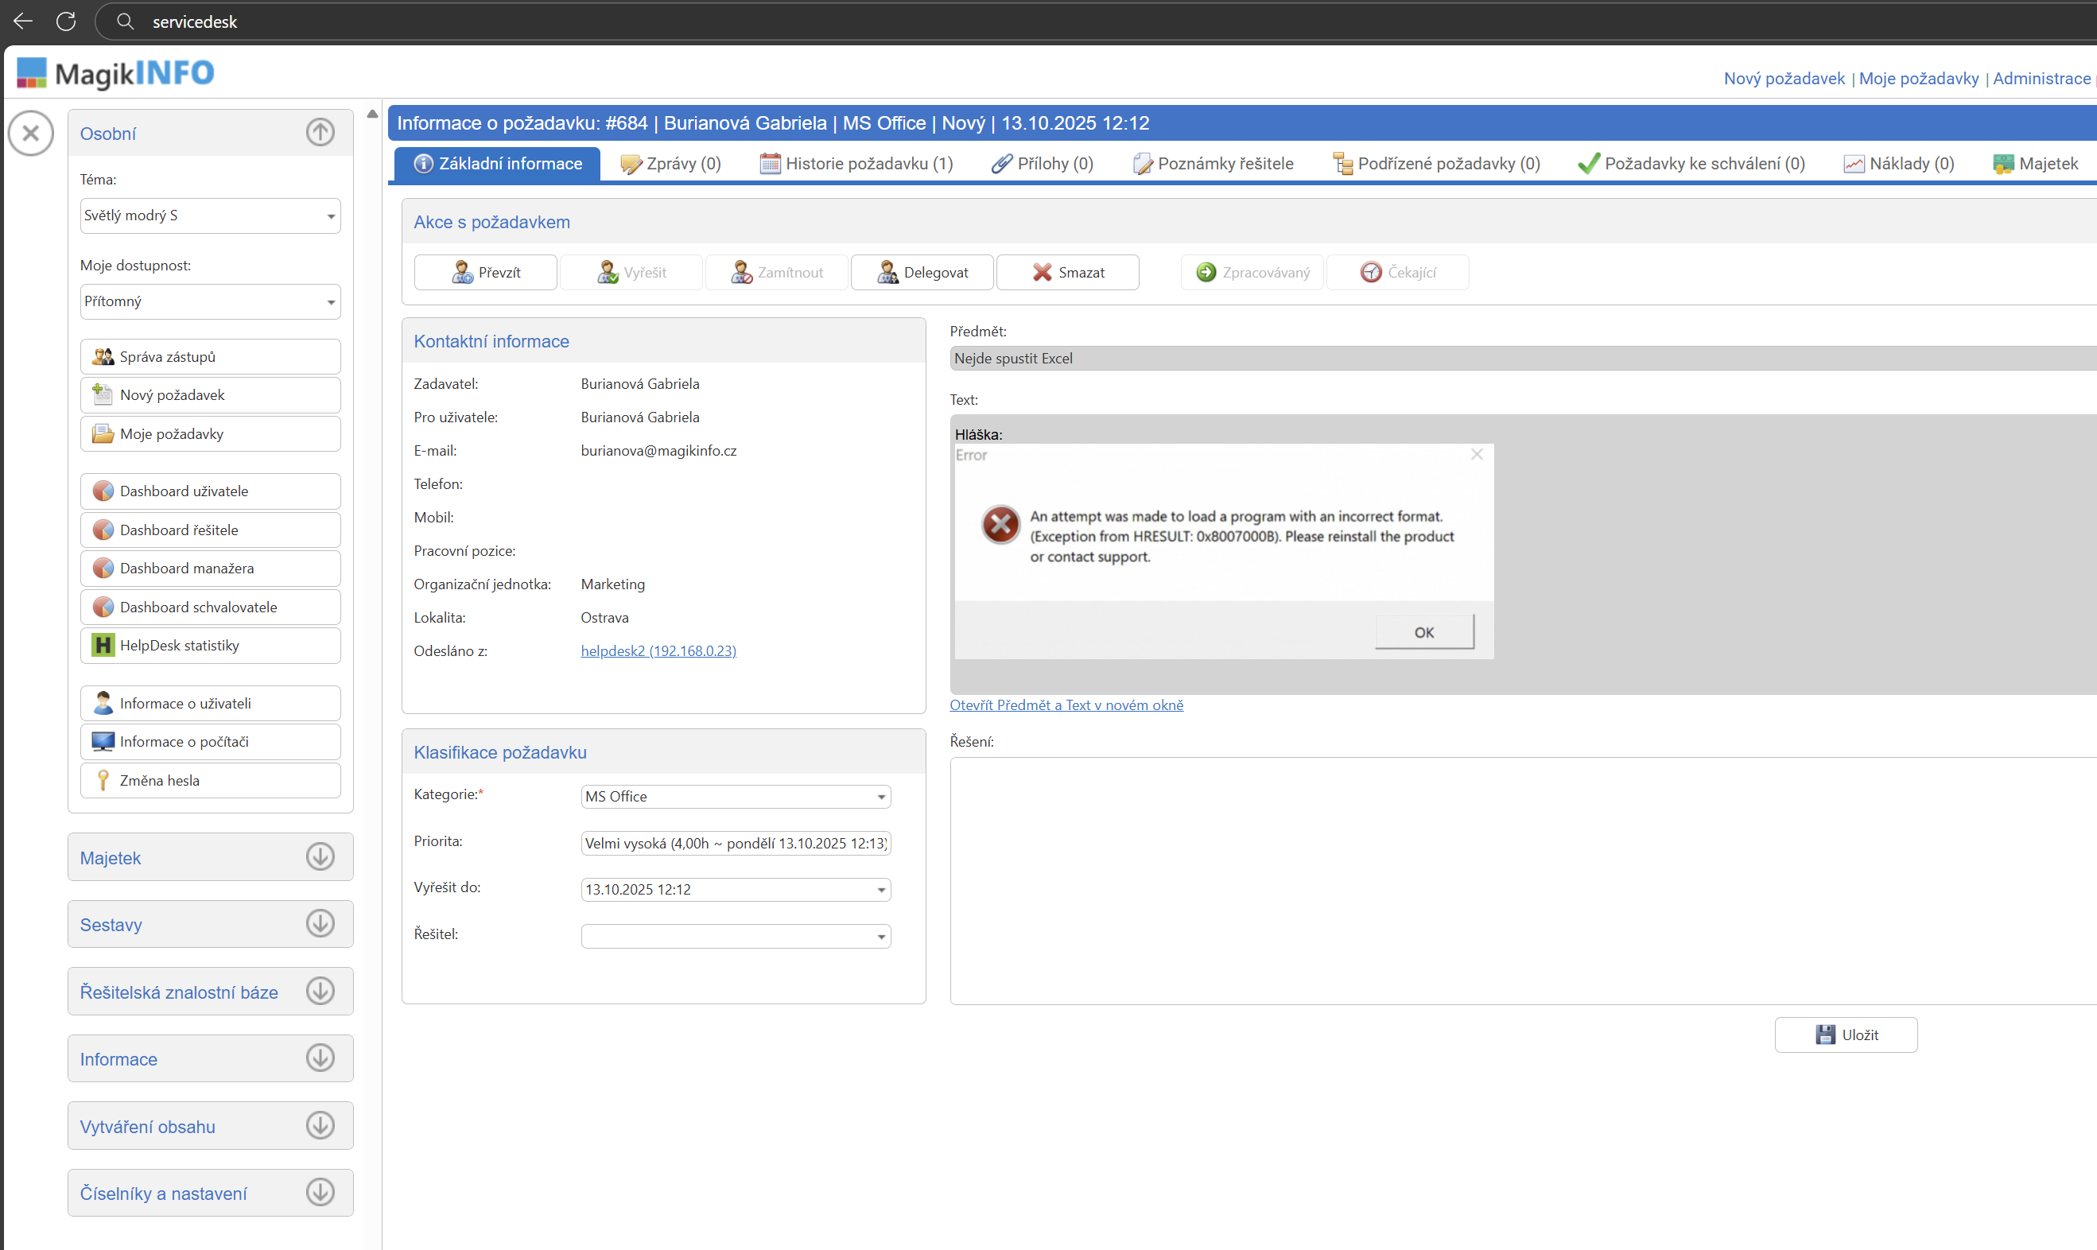Click the helpdesk2 (192.168.0.23) link

[x=658, y=650]
